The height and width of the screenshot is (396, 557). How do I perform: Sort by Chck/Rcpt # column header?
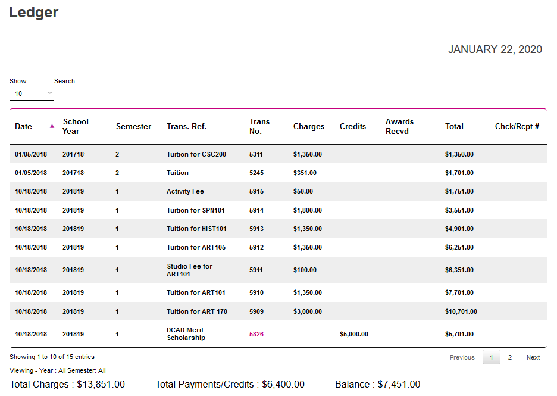click(517, 126)
